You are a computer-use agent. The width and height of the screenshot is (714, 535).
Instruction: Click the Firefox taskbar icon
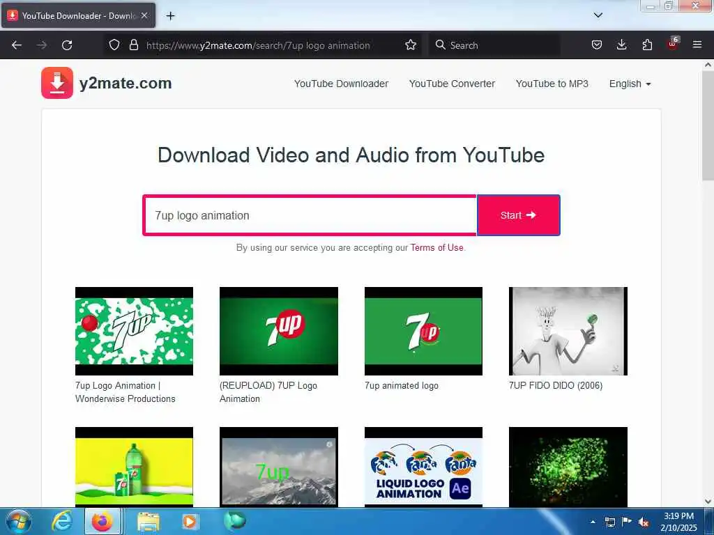[102, 521]
